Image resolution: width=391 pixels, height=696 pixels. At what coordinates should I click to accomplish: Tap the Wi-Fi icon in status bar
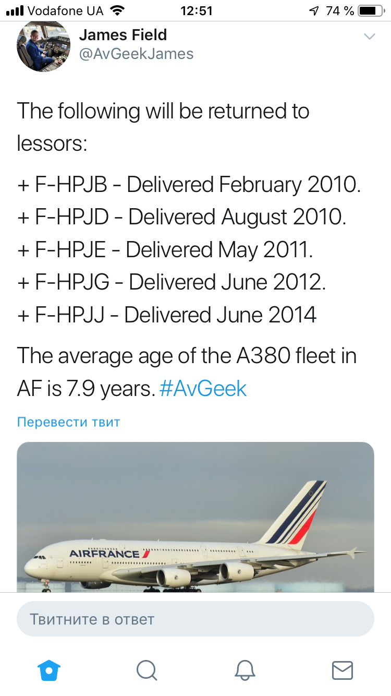[117, 10]
